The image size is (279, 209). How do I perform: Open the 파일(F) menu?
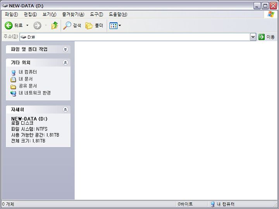pos(11,14)
